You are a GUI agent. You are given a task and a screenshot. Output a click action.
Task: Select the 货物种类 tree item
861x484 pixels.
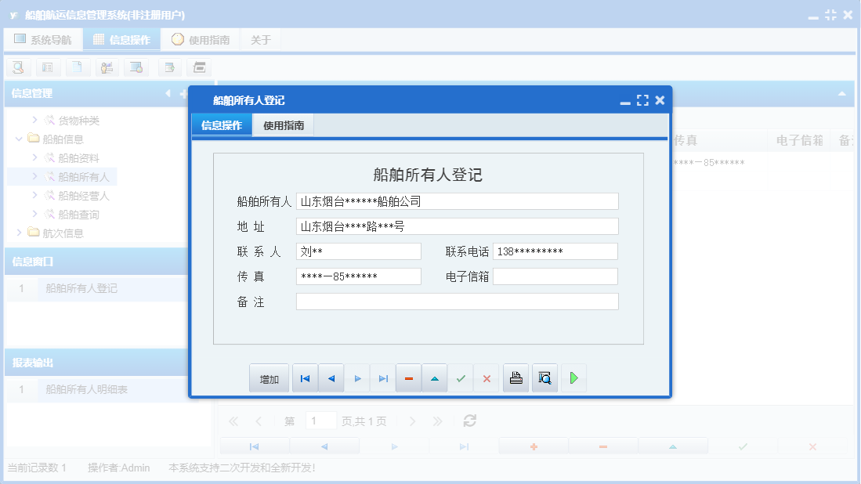79,120
